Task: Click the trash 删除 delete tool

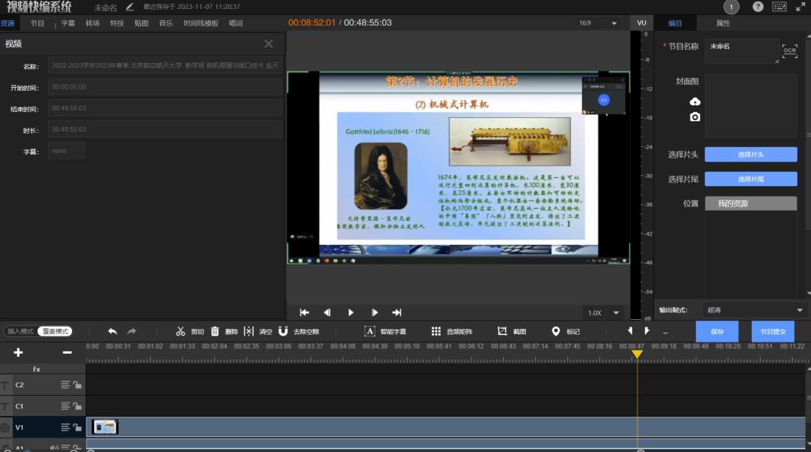Action: click(224, 331)
